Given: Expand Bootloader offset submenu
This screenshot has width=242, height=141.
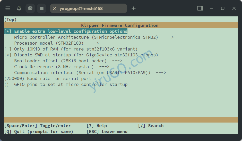Looking at the screenshot, I should pyautogui.click(x=68, y=61).
